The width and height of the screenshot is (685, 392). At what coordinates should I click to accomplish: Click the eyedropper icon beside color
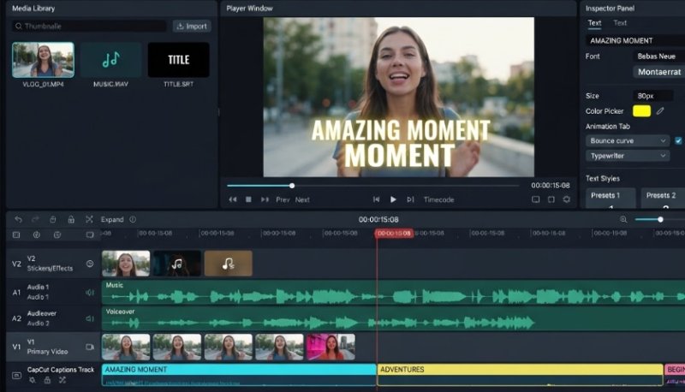[x=660, y=111]
